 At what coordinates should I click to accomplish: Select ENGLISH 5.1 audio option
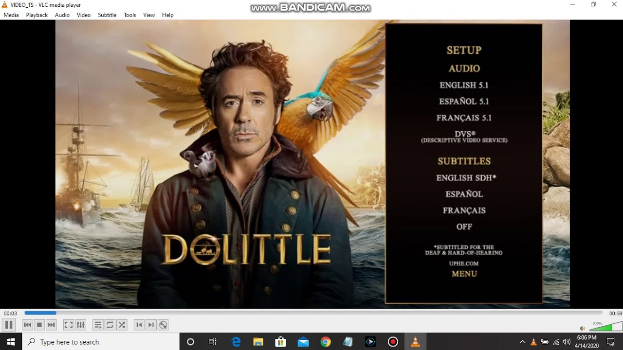point(464,85)
